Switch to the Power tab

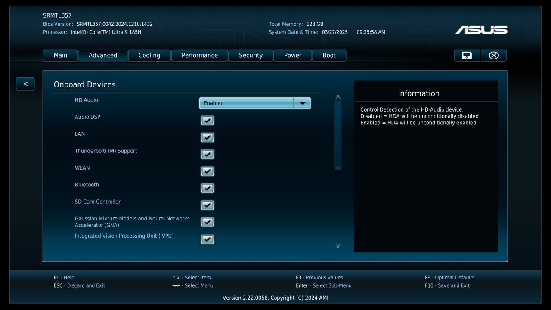(293, 56)
